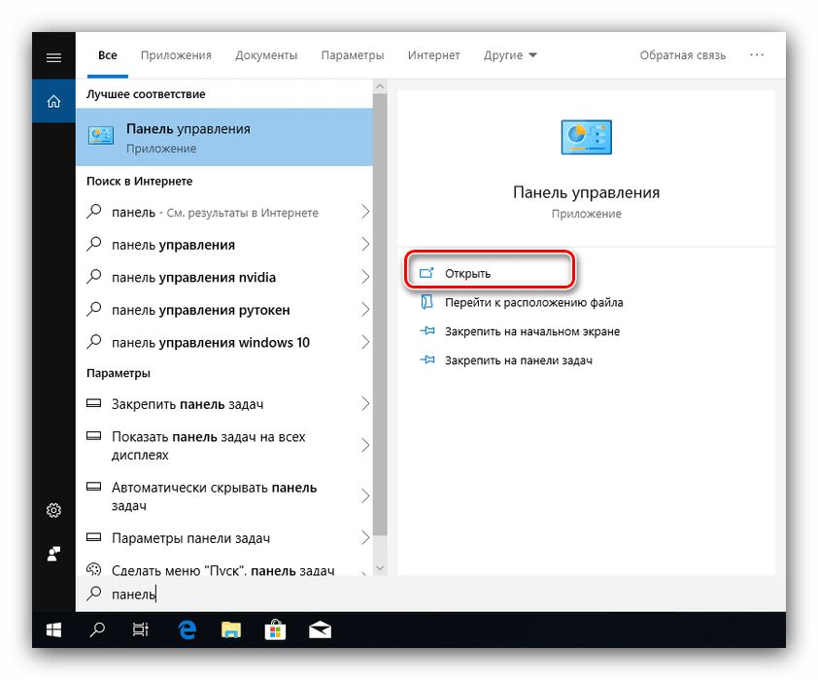Screen dimensions: 818x680
Task: Select the Home icon in sidebar
Action: (x=53, y=101)
